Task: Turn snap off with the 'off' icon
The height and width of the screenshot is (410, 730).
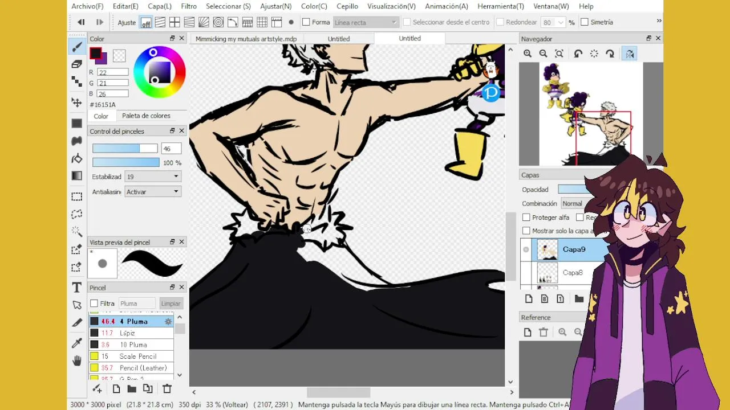Action: click(146, 23)
